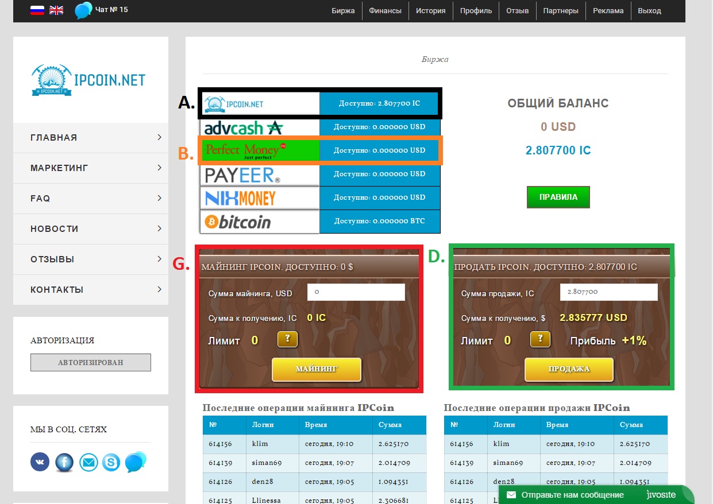Screen dimensions: 713x504
Task: Click the green ПРАВИЛА button
Action: click(558, 197)
